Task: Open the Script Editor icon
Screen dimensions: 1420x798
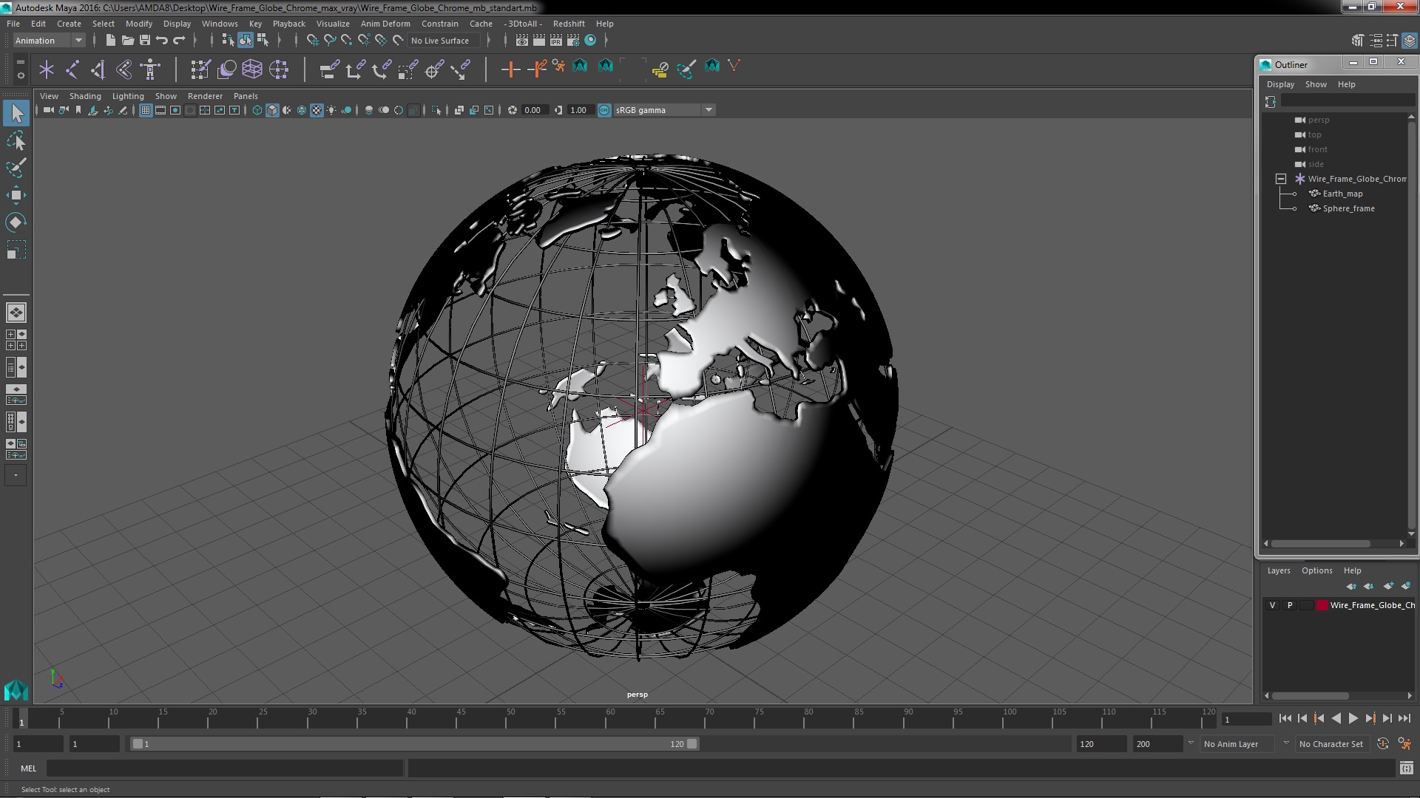Action: [x=1406, y=768]
